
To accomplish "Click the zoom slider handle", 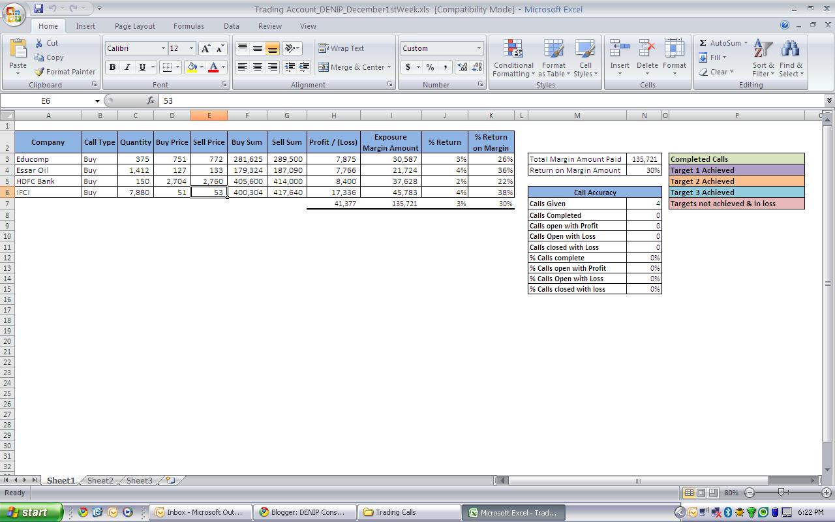I will [x=781, y=493].
